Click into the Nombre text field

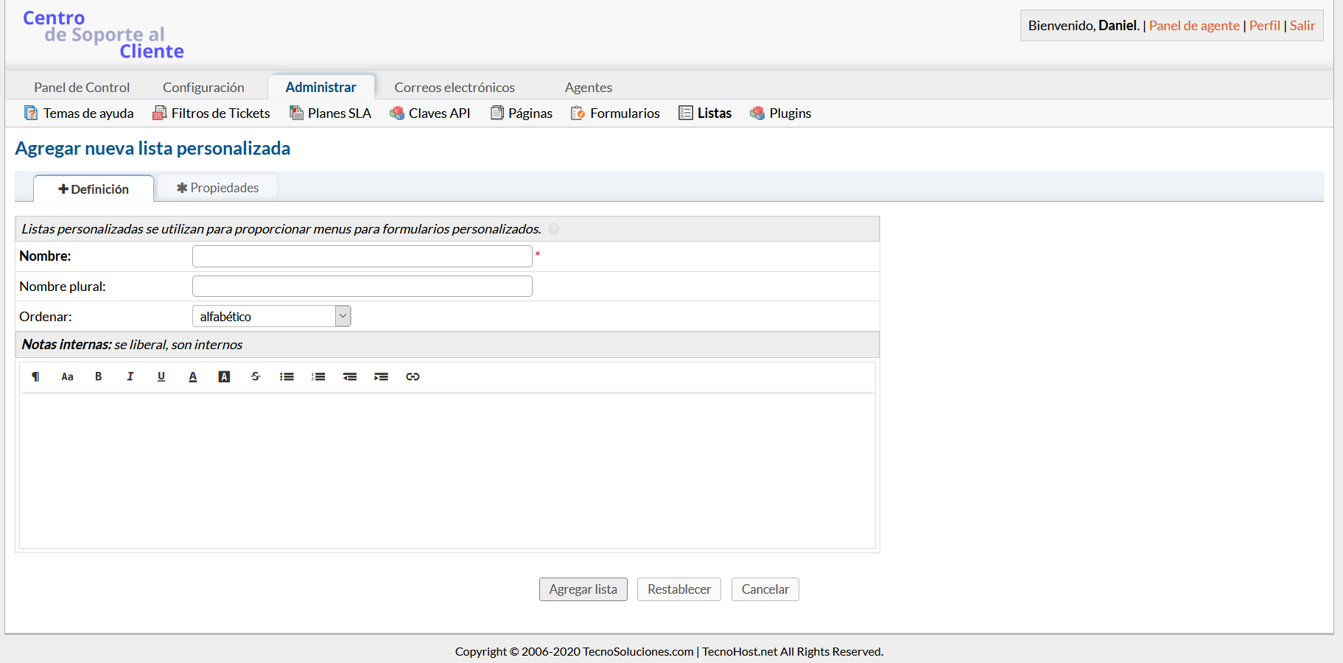point(362,256)
